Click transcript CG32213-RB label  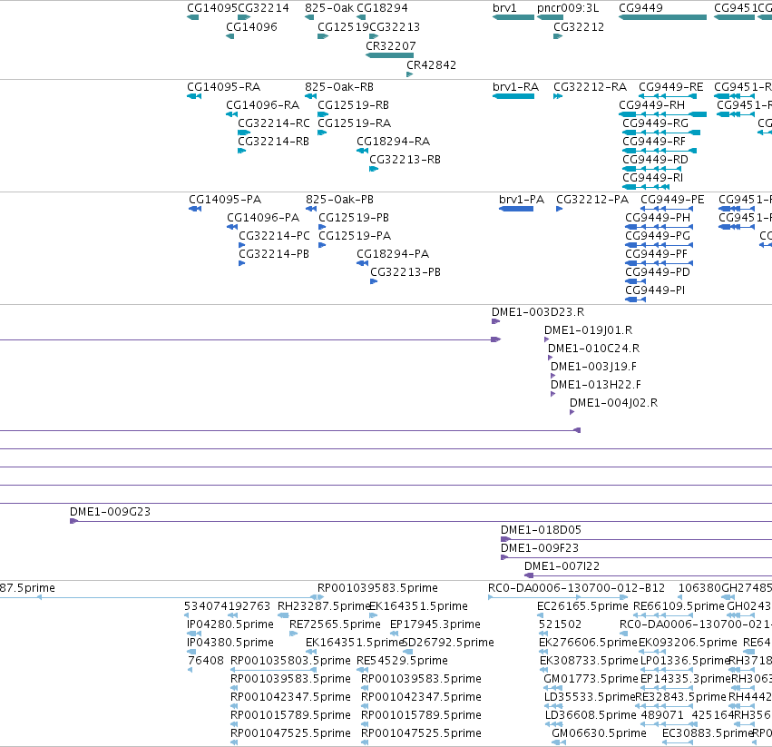(405, 160)
